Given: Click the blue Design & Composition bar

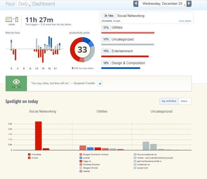Looking at the screenshot, I should [121, 68].
